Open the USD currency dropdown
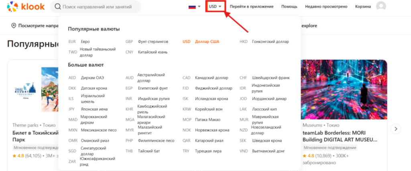The height and width of the screenshot is (171, 411). tap(215, 6)
